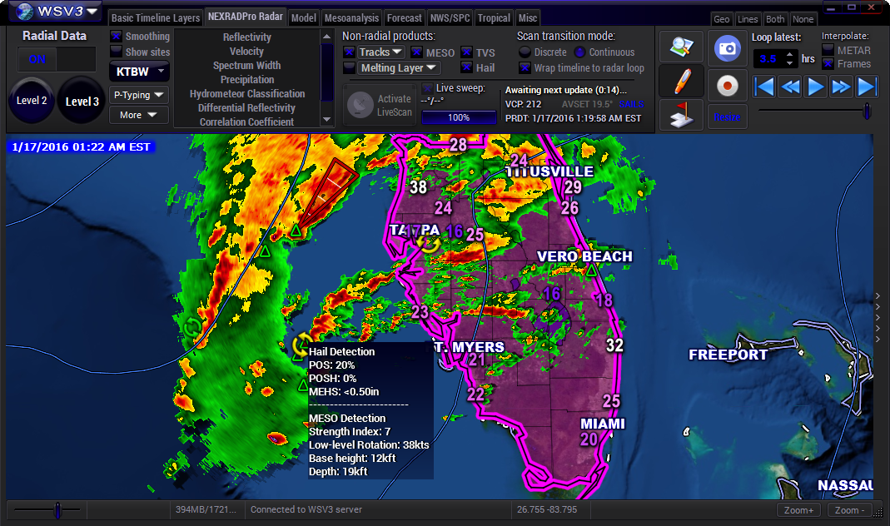This screenshot has width=890, height=526.
Task: Click the Lines overlay button
Action: [748, 19]
